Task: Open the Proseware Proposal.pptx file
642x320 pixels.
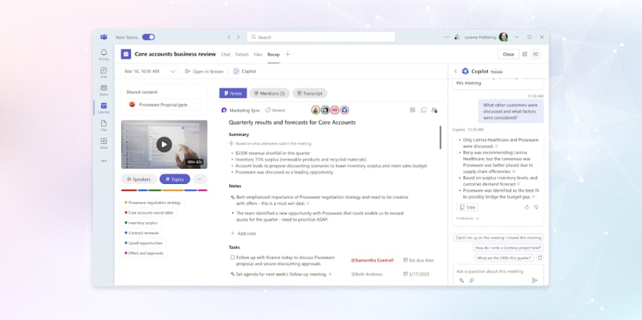Action: tap(164, 105)
